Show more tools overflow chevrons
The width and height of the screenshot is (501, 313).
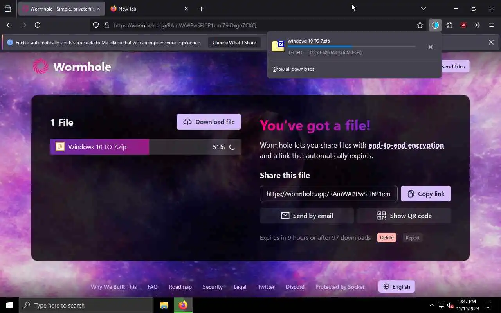(477, 25)
